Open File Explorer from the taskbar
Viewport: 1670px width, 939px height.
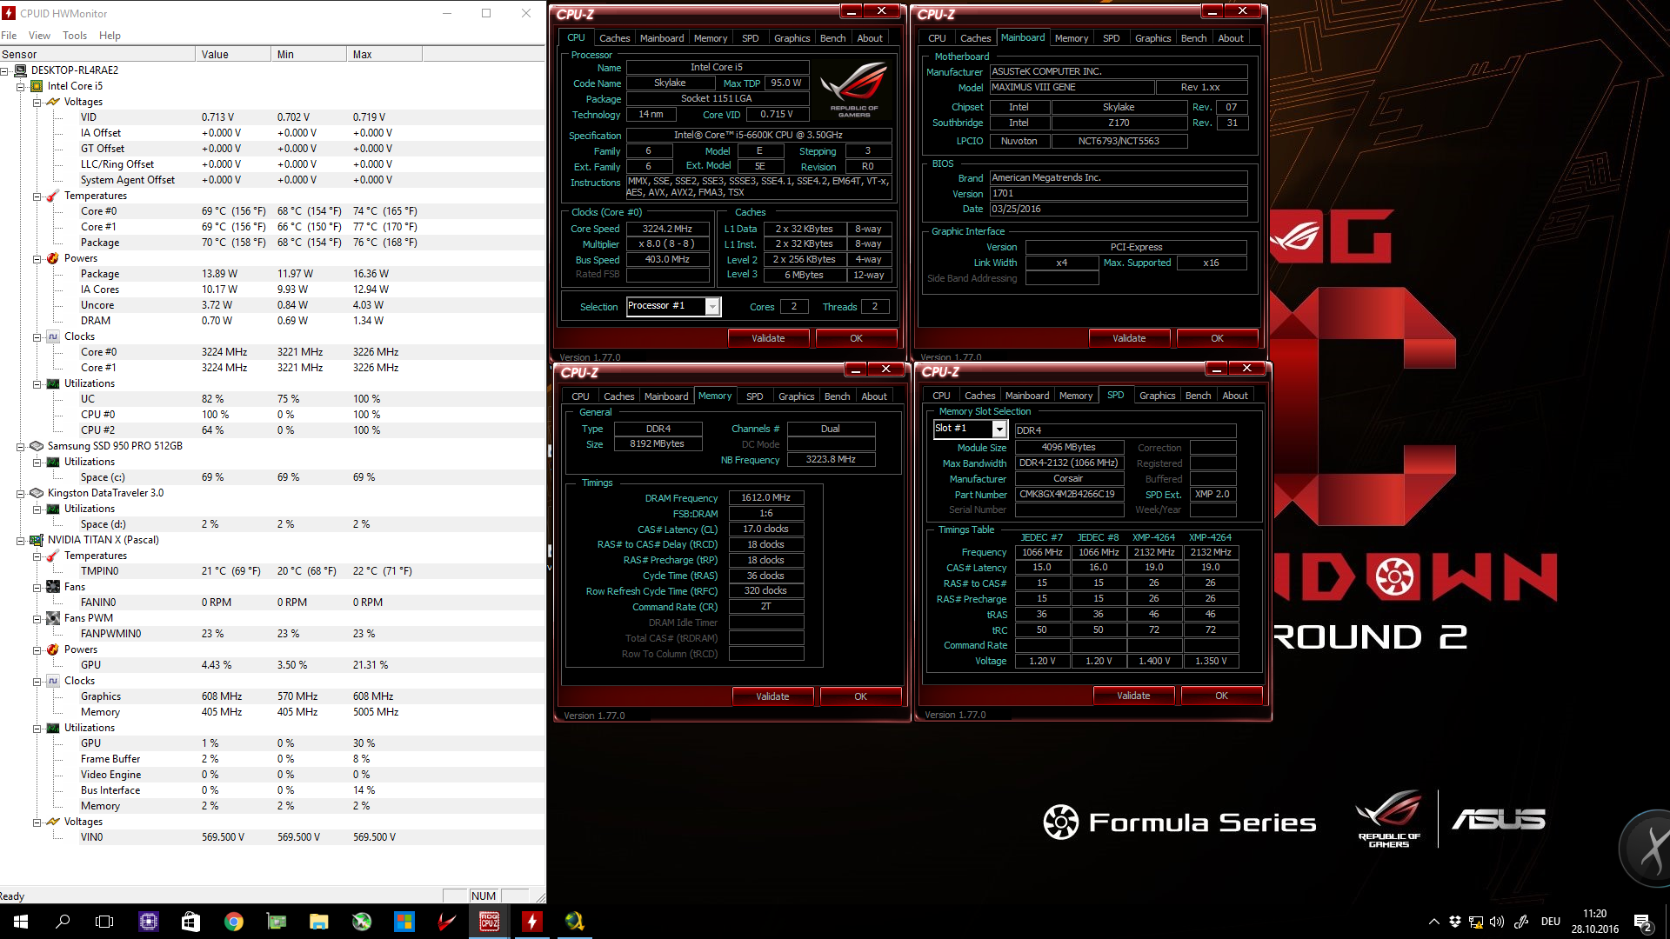point(318,922)
